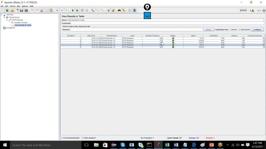Screen dimensions: 266x149
Task: Enable Scroll automatically checkbox
Action: (62, 138)
